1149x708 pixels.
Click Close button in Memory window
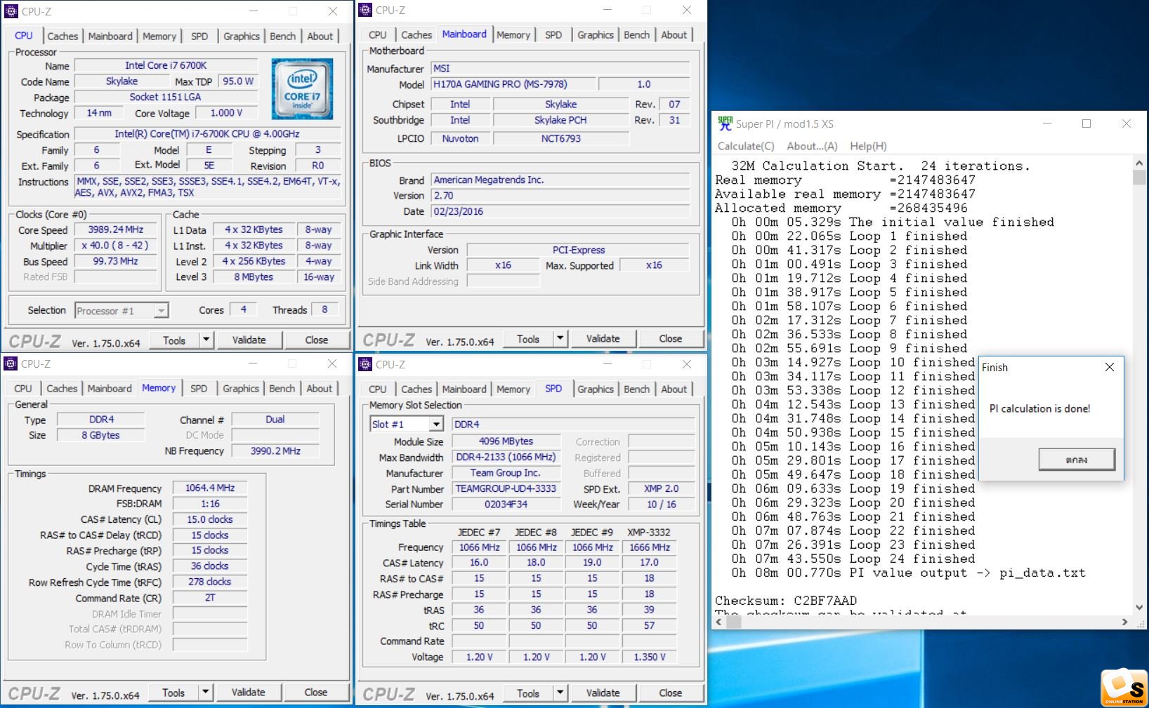tap(316, 693)
